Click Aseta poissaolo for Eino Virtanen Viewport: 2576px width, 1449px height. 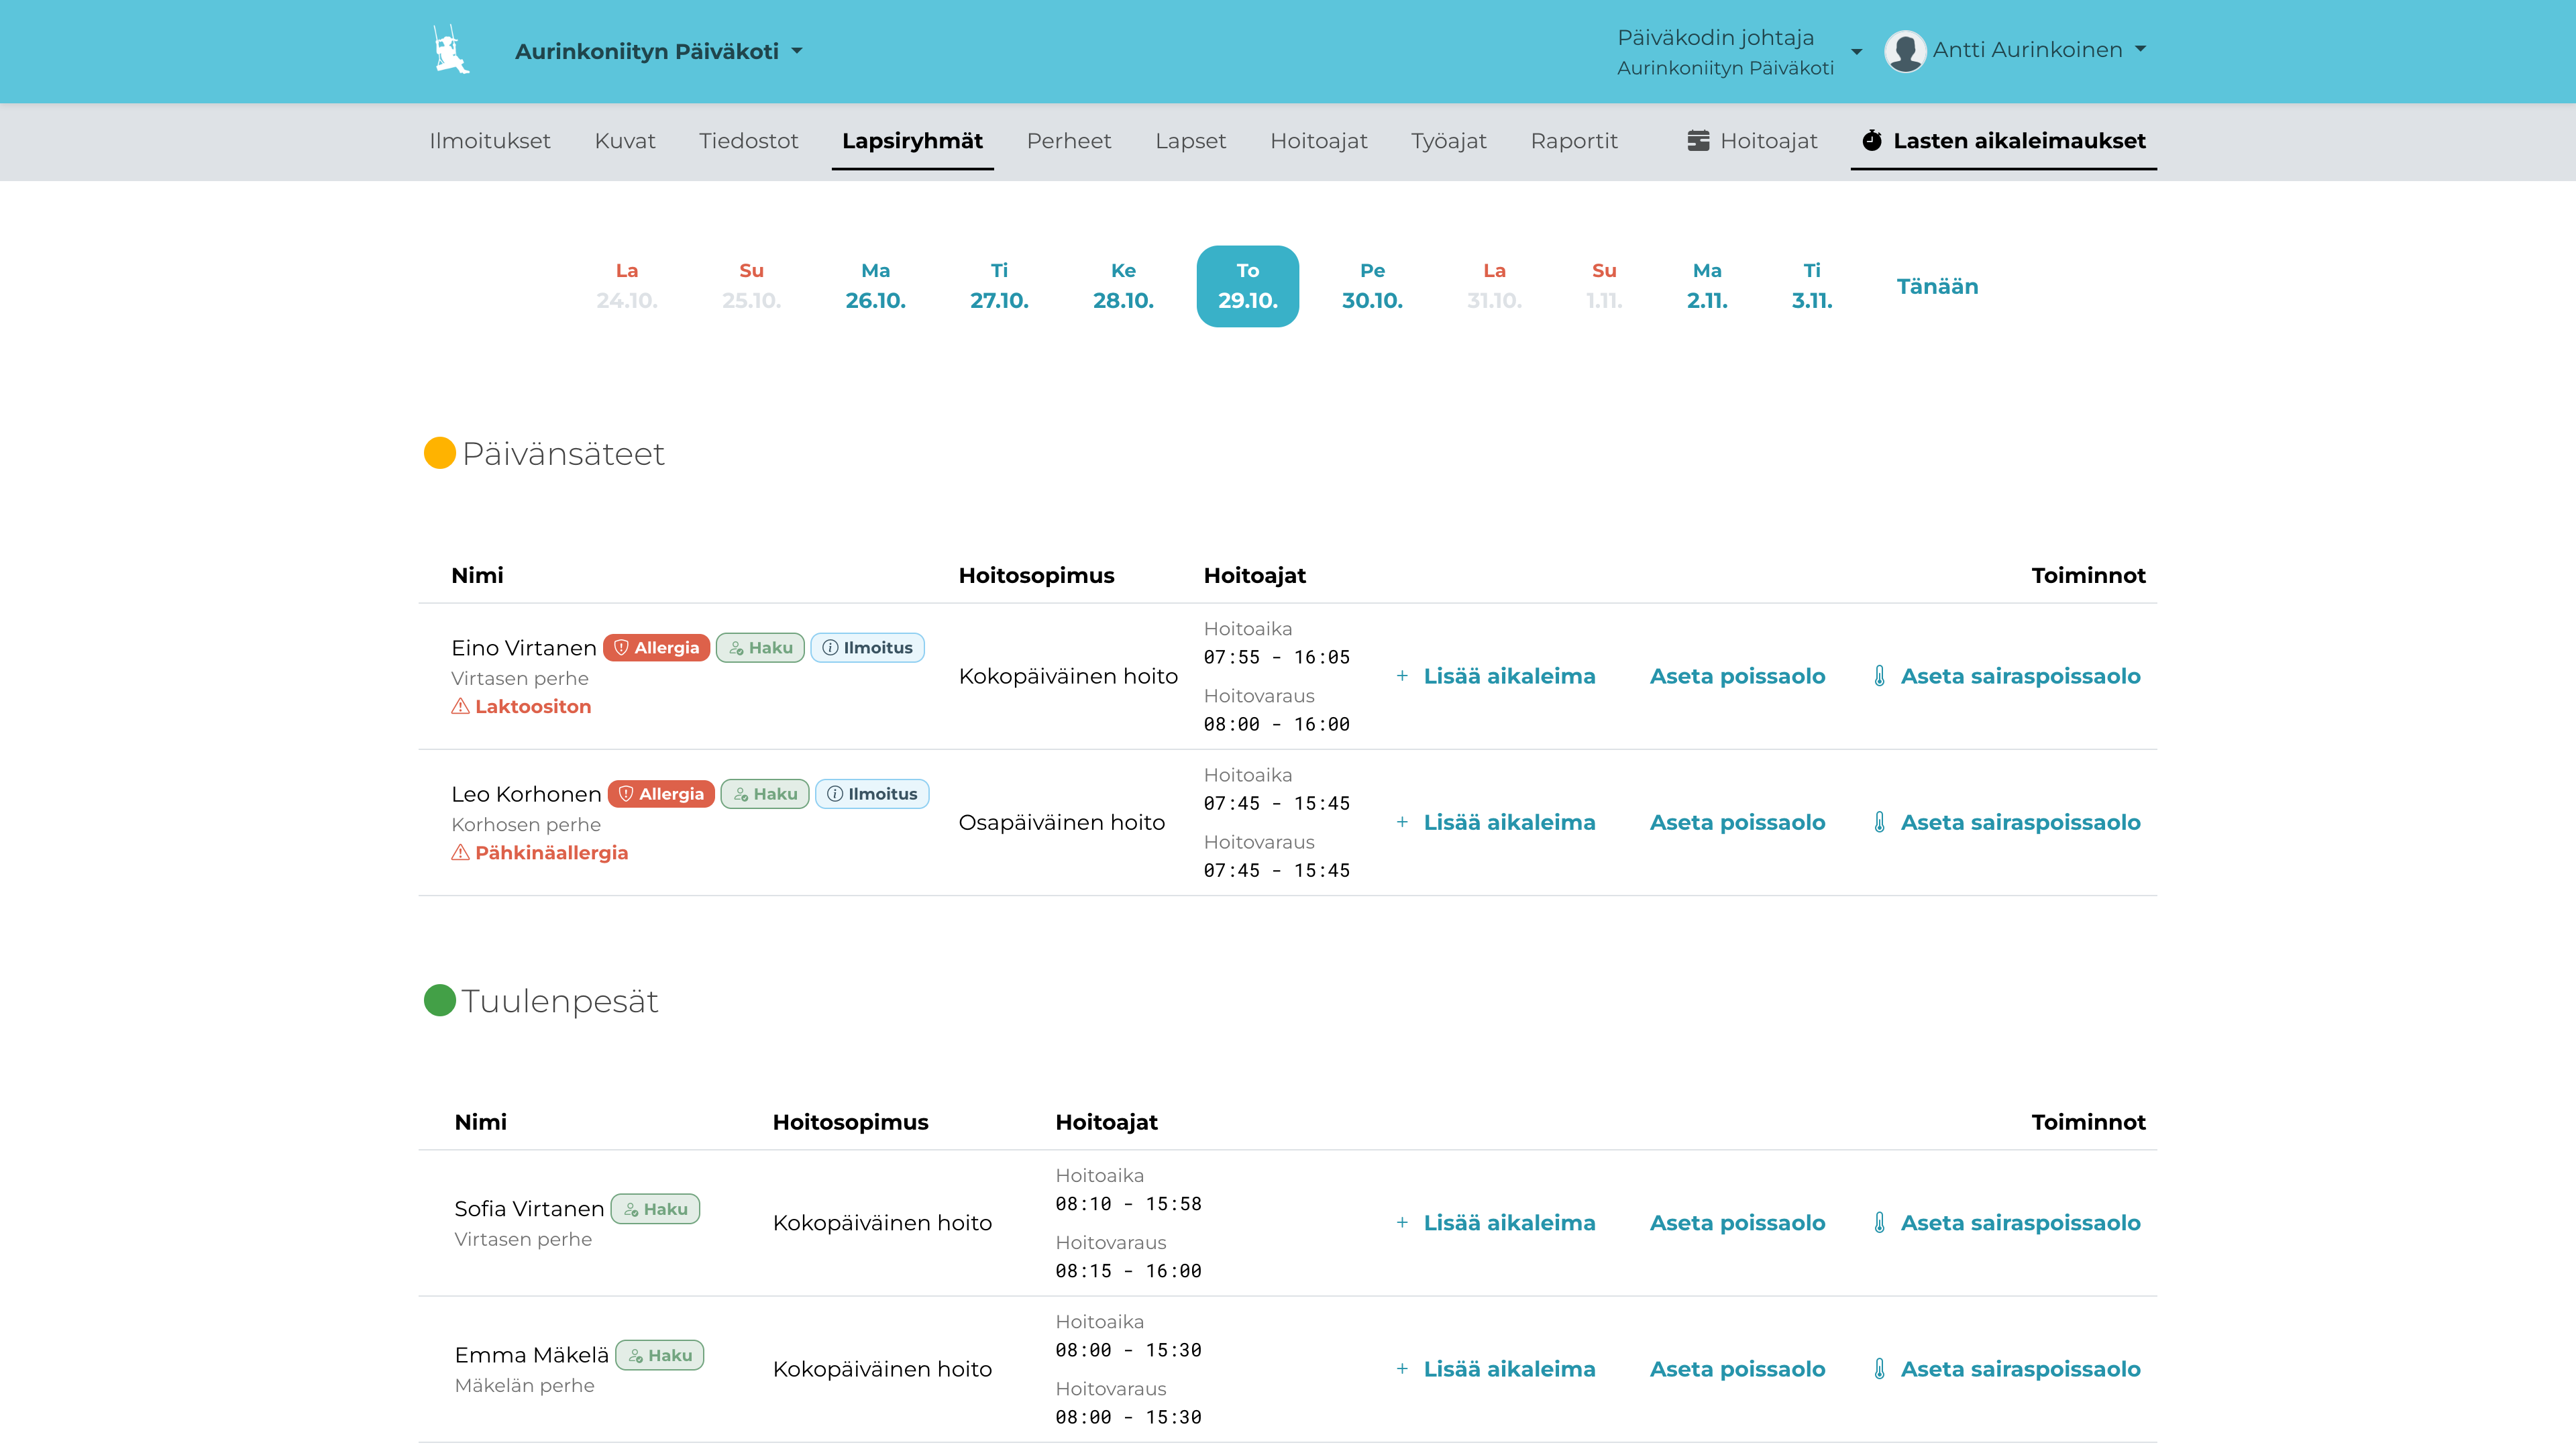1738,676
